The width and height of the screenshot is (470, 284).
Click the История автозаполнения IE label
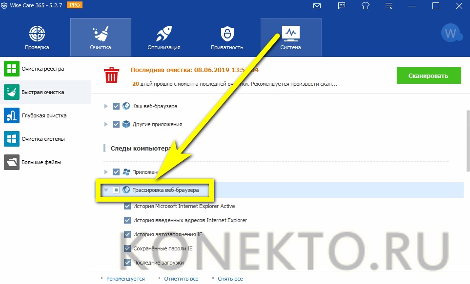[168, 234]
